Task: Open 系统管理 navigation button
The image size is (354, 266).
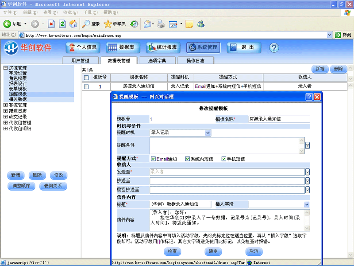Action: tap(204, 47)
